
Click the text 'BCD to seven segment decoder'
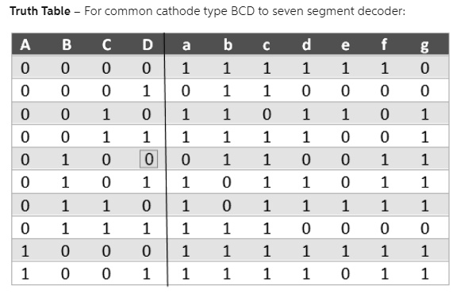(317, 11)
